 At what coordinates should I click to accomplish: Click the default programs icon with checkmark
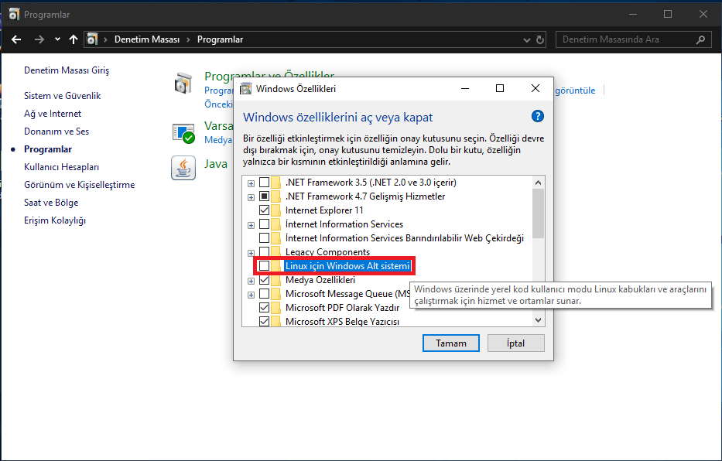183,133
